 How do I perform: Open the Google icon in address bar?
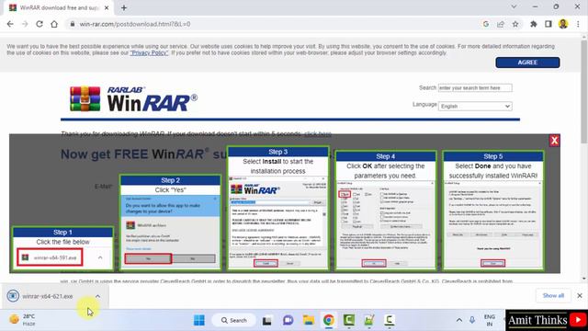(486, 24)
